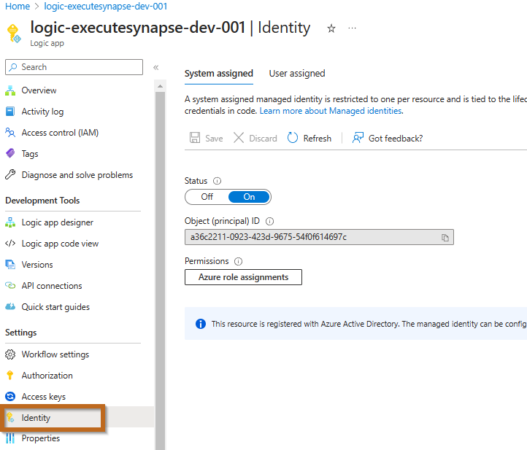The height and width of the screenshot is (450, 527).
Task: Turn system assigned identity Off
Action: (207, 197)
